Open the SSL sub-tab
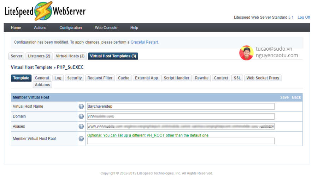The image size is (318, 178). 237,78
